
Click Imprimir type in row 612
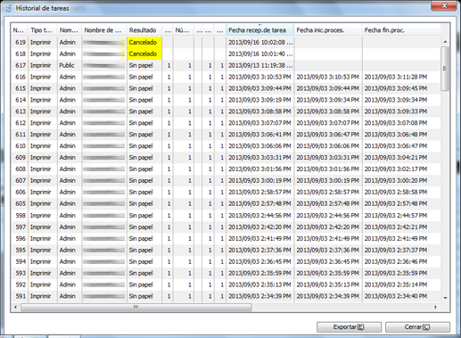click(x=41, y=123)
